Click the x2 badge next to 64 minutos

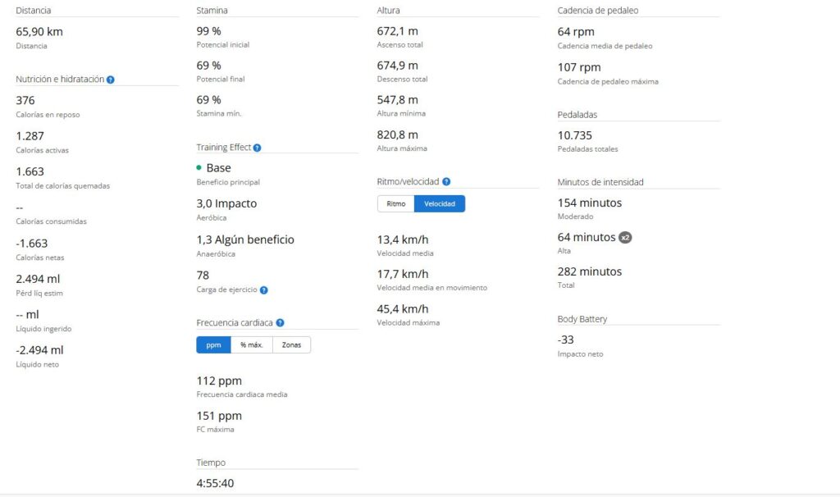point(625,237)
